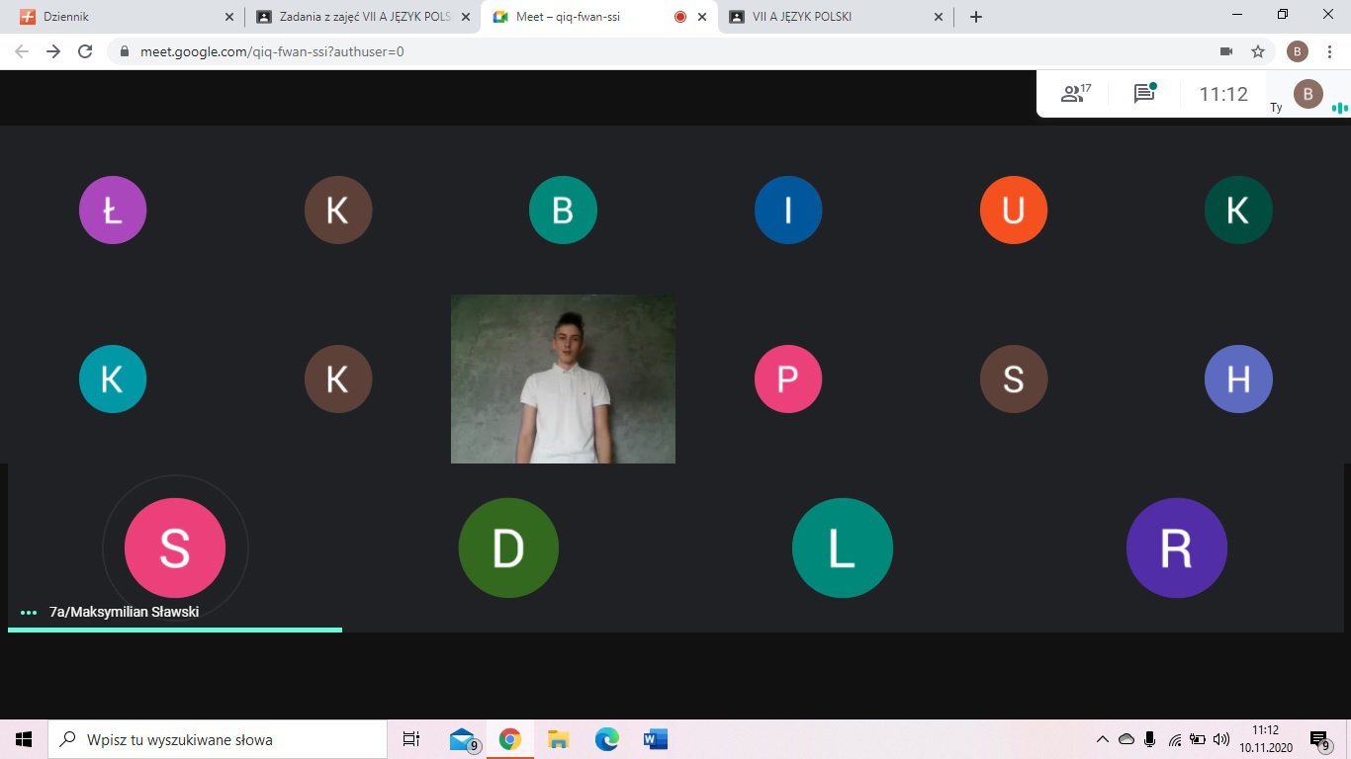The image size is (1351, 759).
Task: View site security lock information
Action: click(x=125, y=51)
